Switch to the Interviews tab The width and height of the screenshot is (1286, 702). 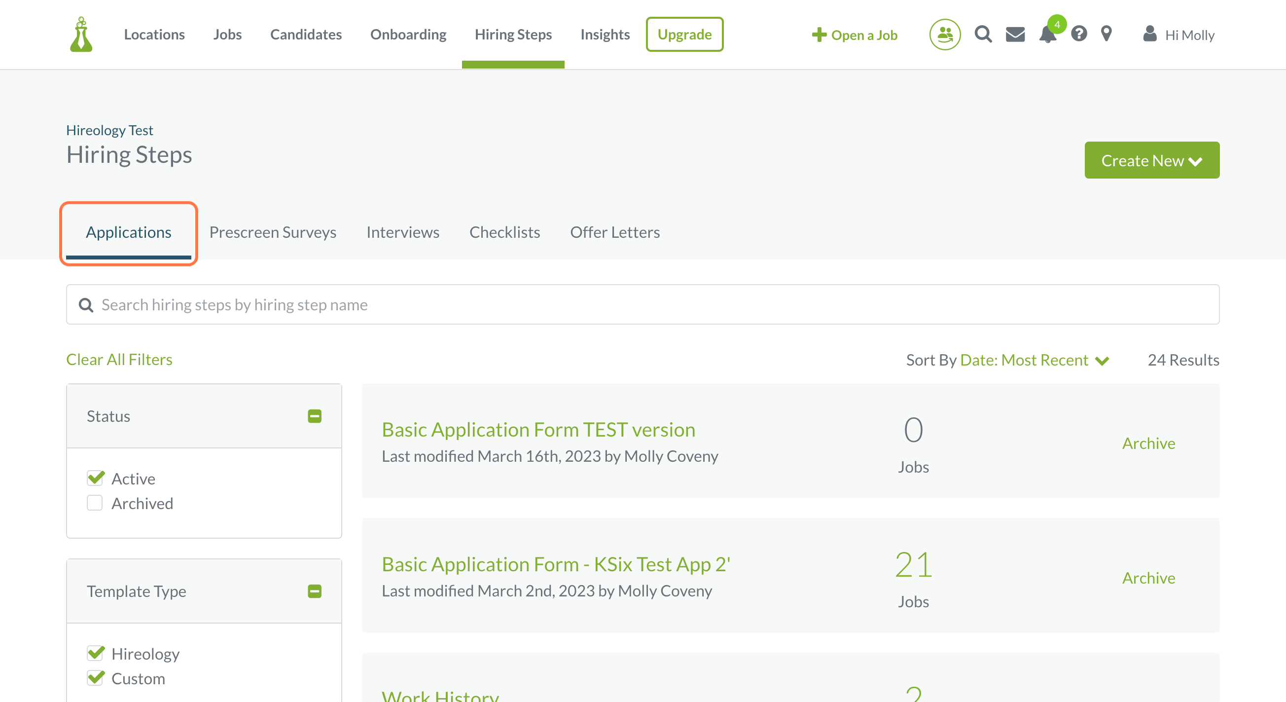[403, 233]
